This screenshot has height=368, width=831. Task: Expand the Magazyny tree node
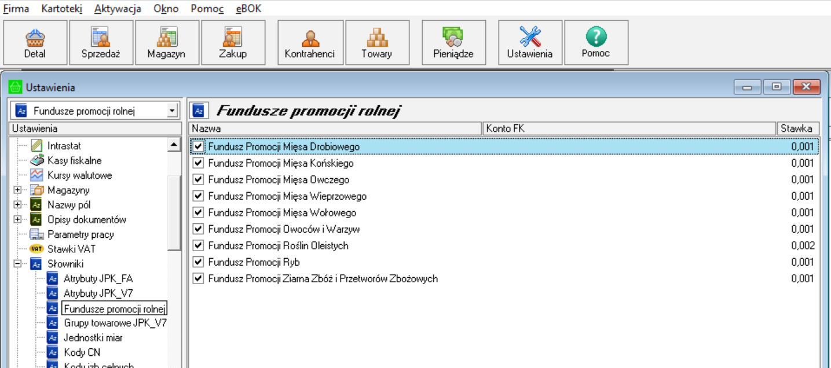click(x=17, y=190)
